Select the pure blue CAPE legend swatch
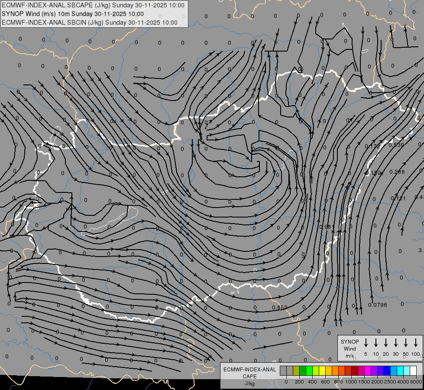424x390 pixels. (x=387, y=370)
